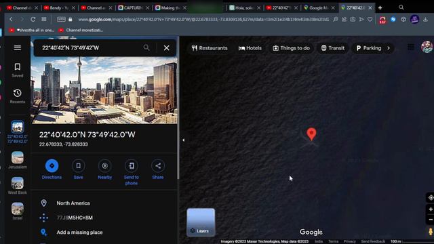Zoom in on the map
Viewport: 434px width, 244px height.
[431, 209]
